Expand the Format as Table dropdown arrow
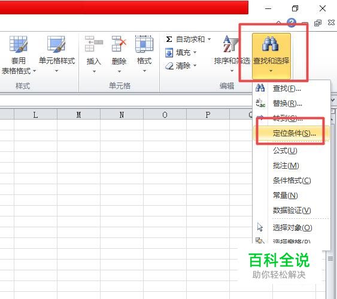The height and width of the screenshot is (299, 337). [x=34, y=71]
